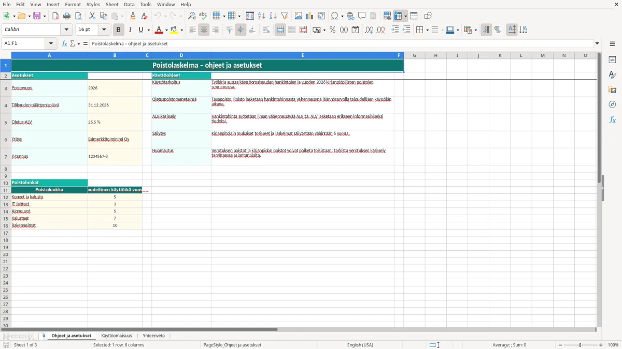Image resolution: width=622 pixels, height=349 pixels.
Task: Click the Copy icon in toolbar
Action: pyautogui.click(x=104, y=16)
